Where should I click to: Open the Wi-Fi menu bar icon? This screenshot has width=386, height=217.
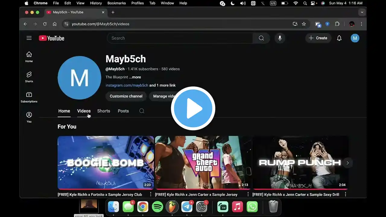point(296,3)
